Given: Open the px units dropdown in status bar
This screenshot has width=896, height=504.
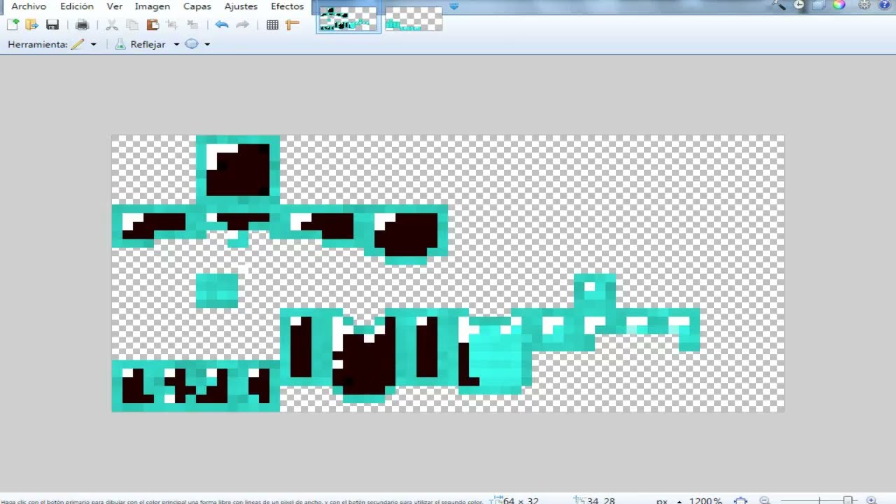Looking at the screenshot, I should pyautogui.click(x=668, y=501).
